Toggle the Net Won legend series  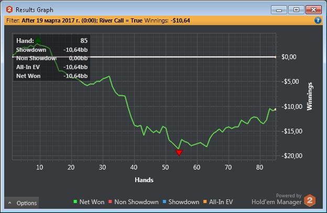(x=89, y=202)
